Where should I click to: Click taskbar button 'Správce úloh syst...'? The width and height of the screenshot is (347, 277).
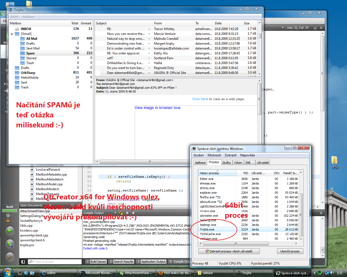293,273
